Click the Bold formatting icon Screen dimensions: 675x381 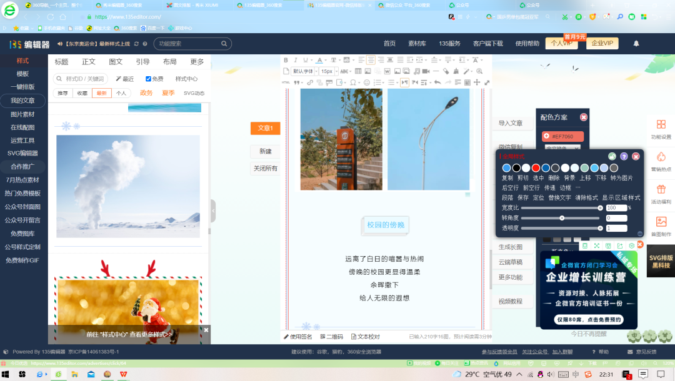click(286, 61)
